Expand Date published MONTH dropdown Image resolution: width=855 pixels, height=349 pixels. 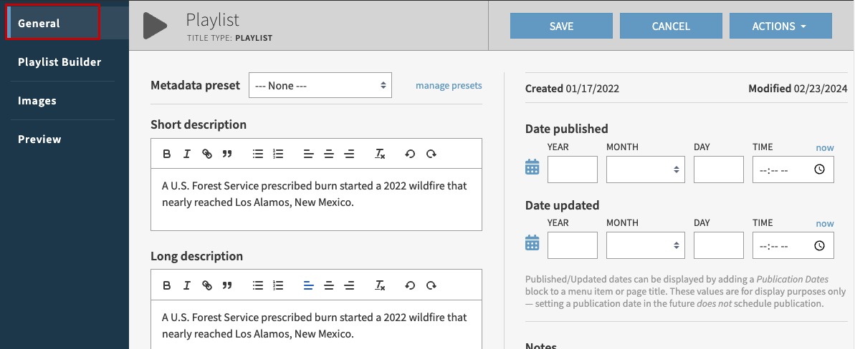(x=645, y=169)
